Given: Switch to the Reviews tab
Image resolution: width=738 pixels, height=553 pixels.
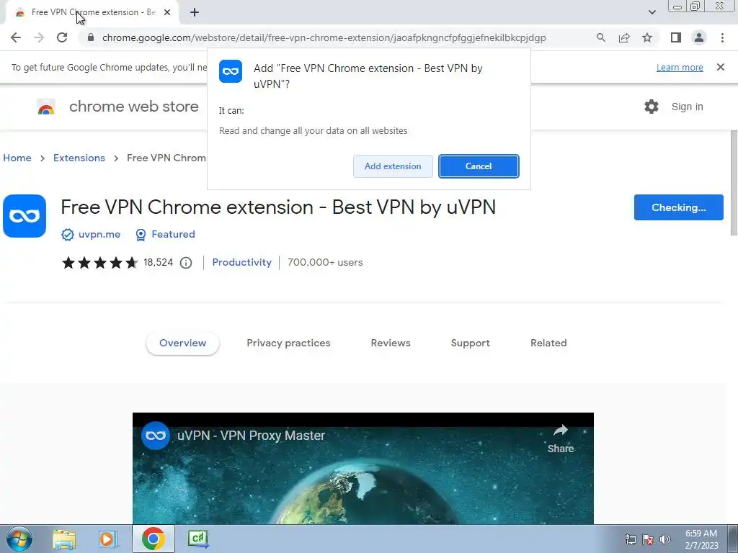Looking at the screenshot, I should [391, 343].
